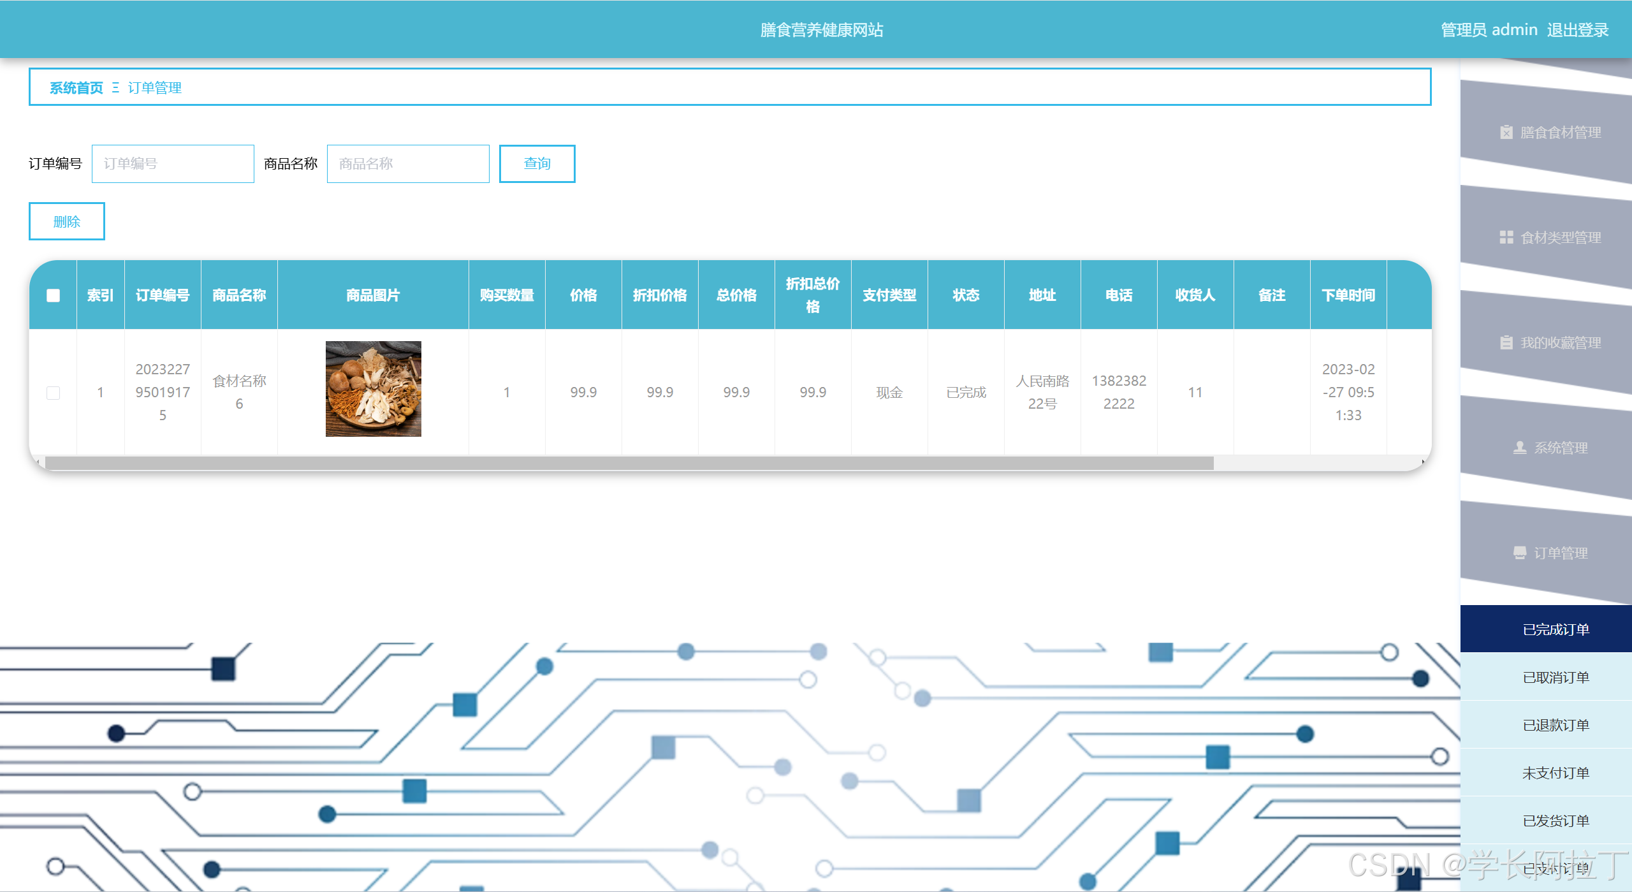1632x892 pixels.
Task: Click the 食材类型管理 grid icon
Action: coord(1506,237)
